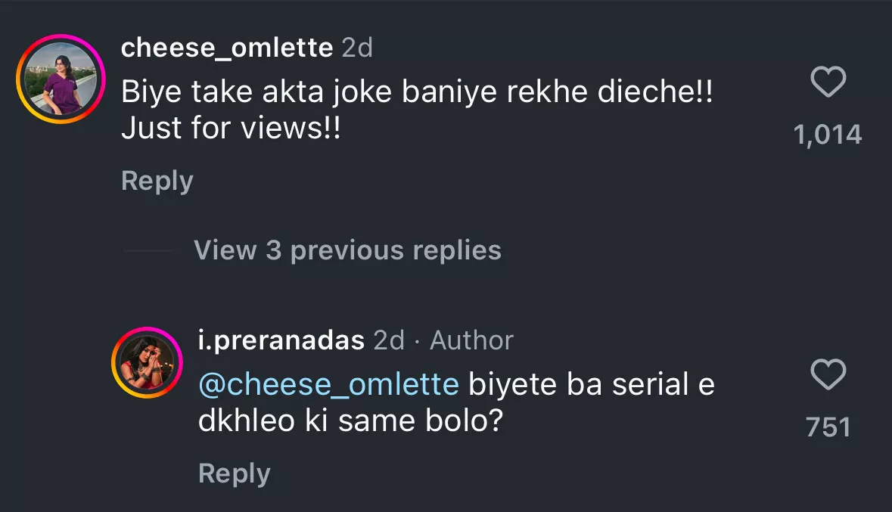The width and height of the screenshot is (892, 512).
Task: Click the 2d timestamp beside cheese_omlette
Action: pyautogui.click(x=357, y=48)
